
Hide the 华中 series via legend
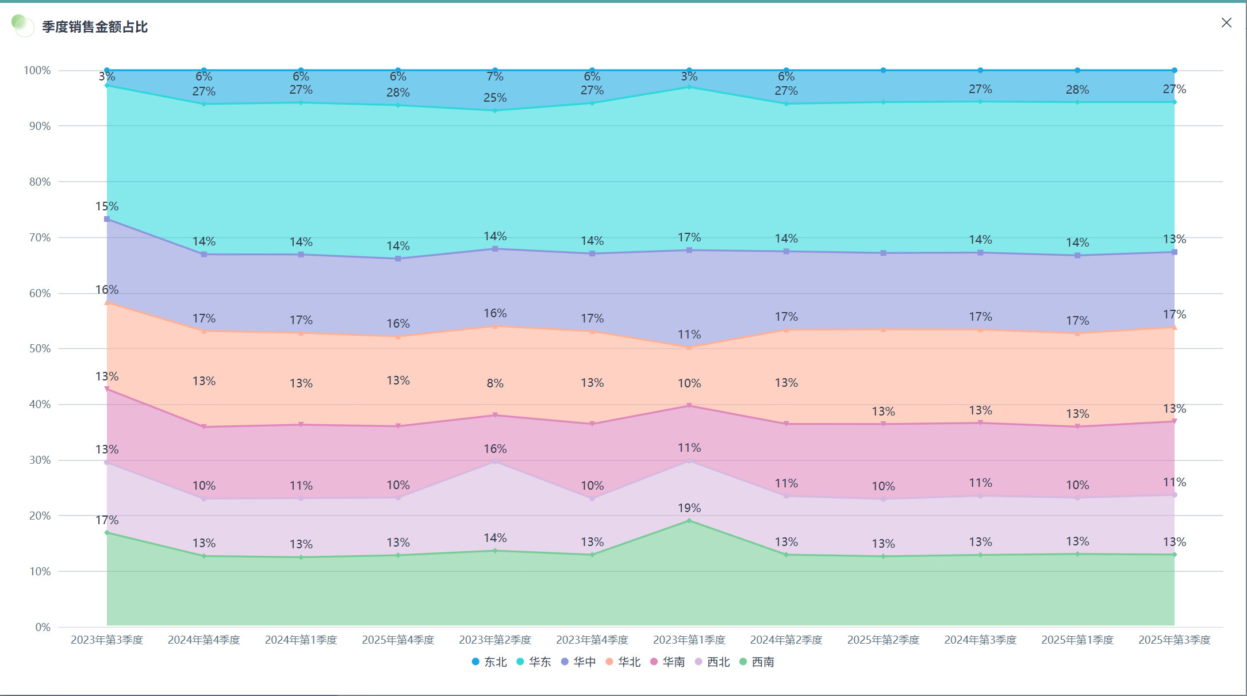click(x=578, y=662)
